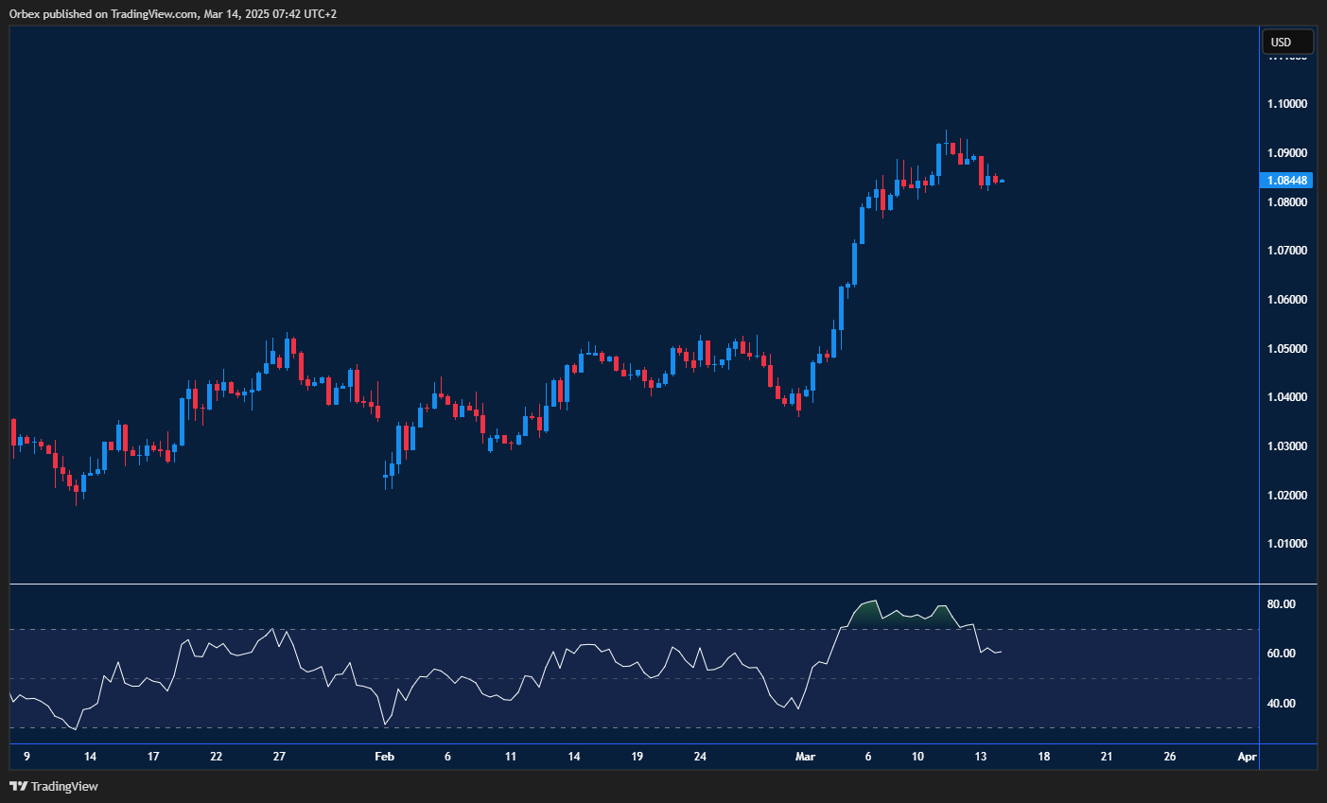Image resolution: width=1327 pixels, height=803 pixels.
Task: Click the Mar label on the time axis
Action: point(805,757)
